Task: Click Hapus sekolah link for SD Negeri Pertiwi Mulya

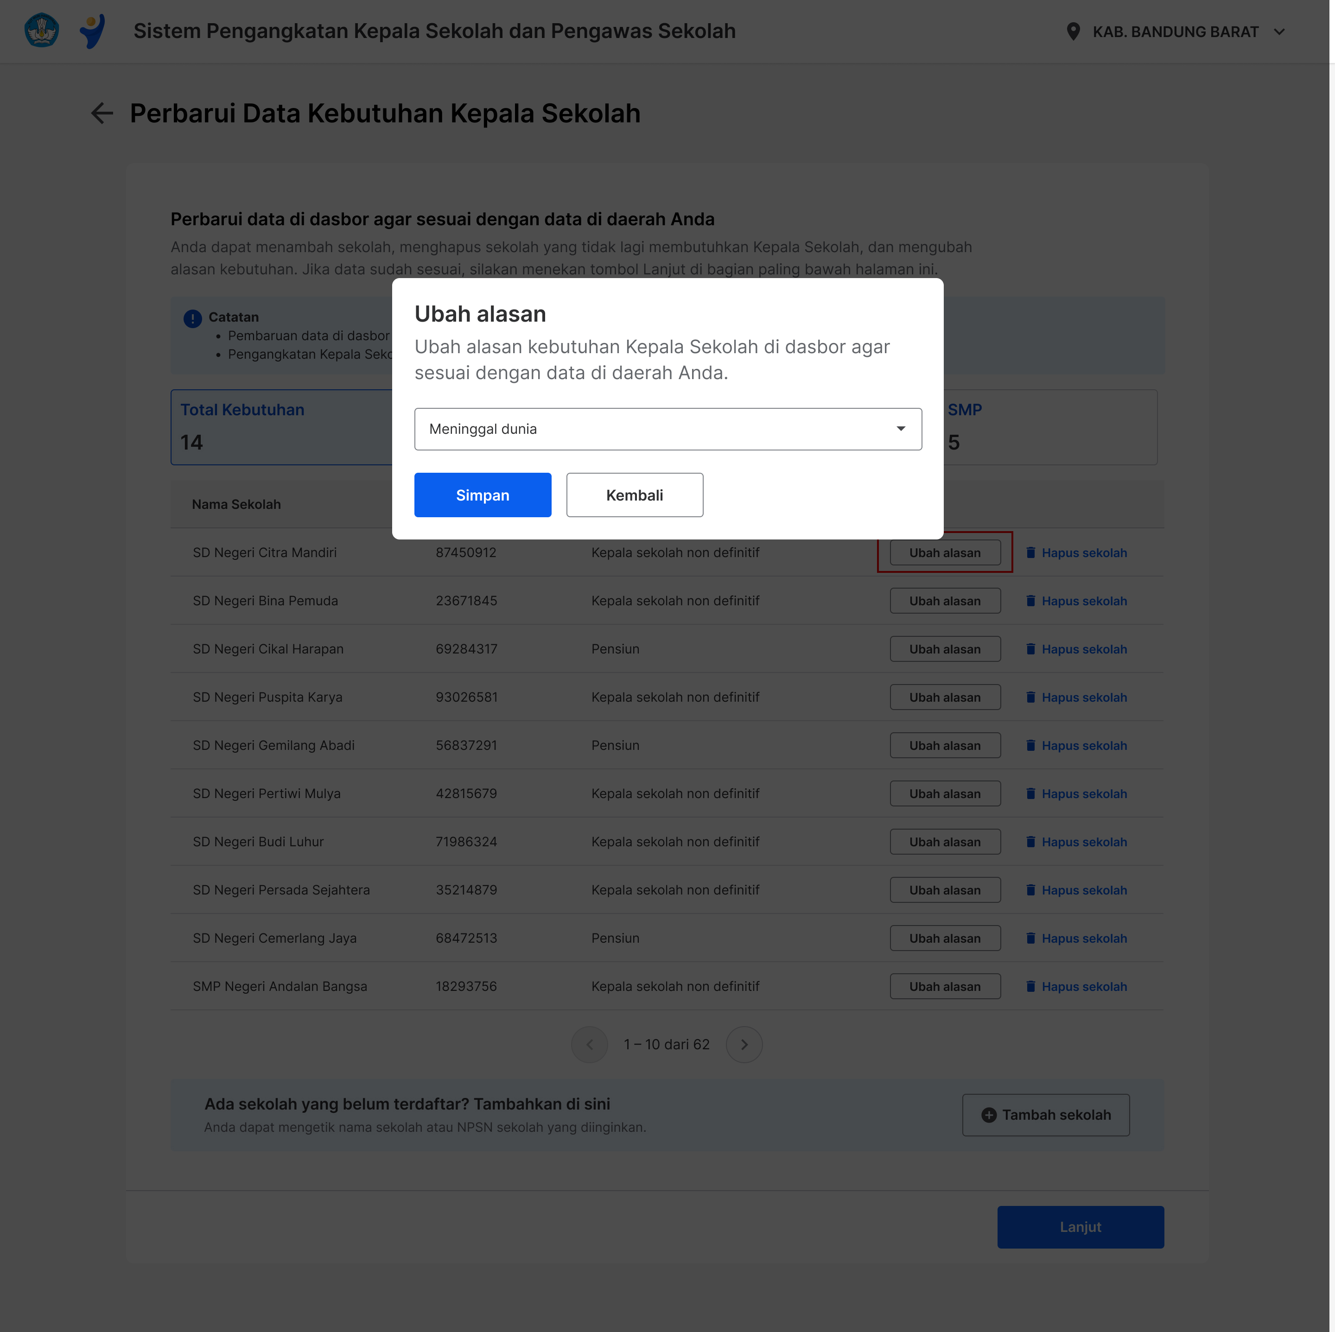Action: (x=1084, y=794)
